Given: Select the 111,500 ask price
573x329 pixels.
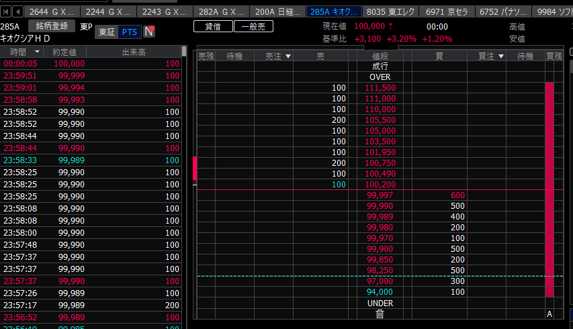Looking at the screenshot, I should tap(380, 88).
